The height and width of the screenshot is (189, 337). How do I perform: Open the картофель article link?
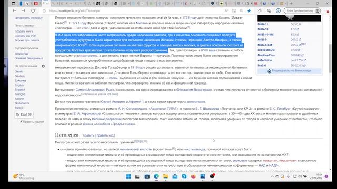point(89,56)
